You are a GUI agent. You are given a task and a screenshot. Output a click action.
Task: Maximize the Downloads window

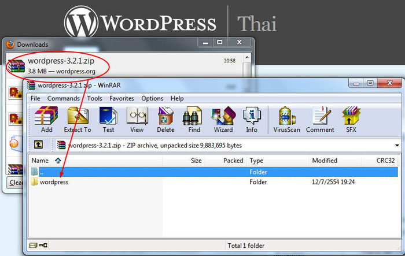[x=219, y=43]
